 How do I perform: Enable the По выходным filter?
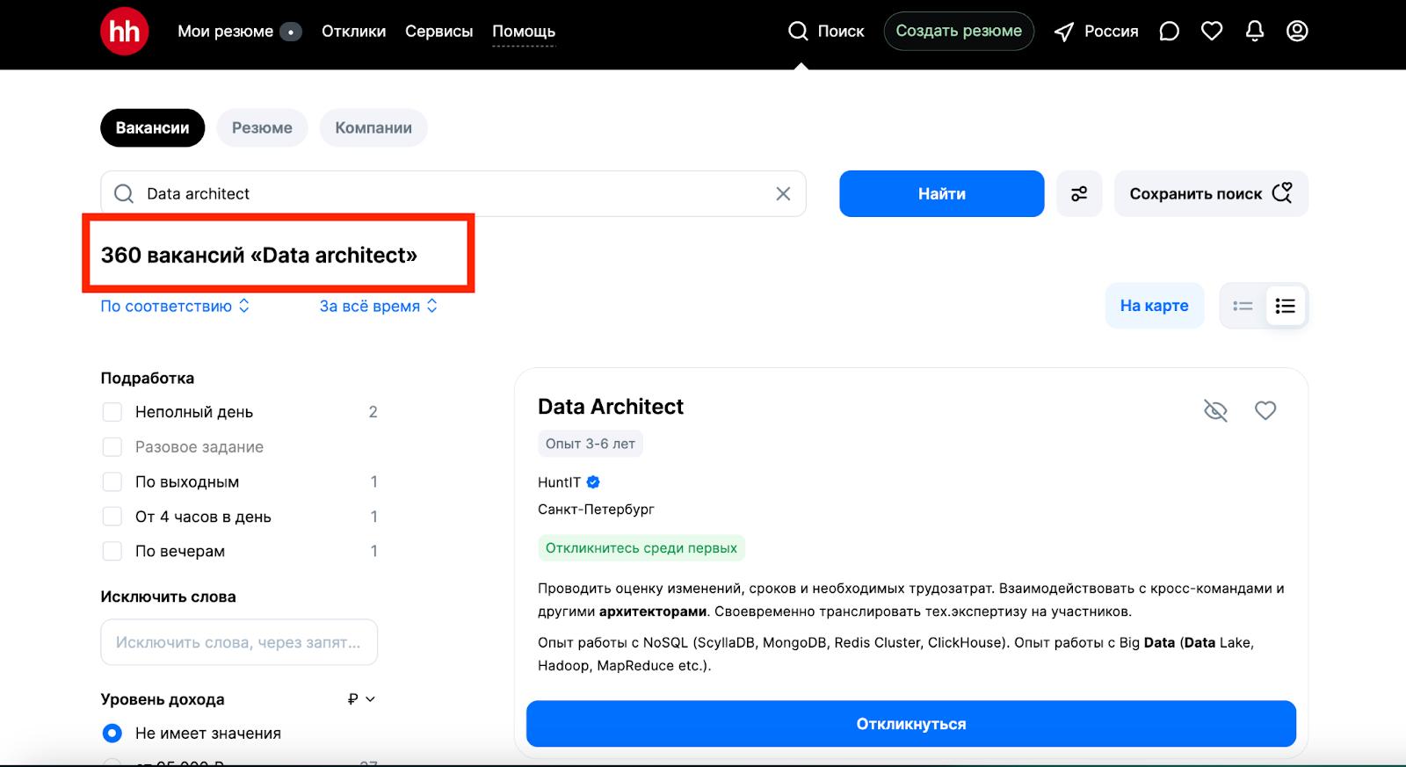(112, 481)
